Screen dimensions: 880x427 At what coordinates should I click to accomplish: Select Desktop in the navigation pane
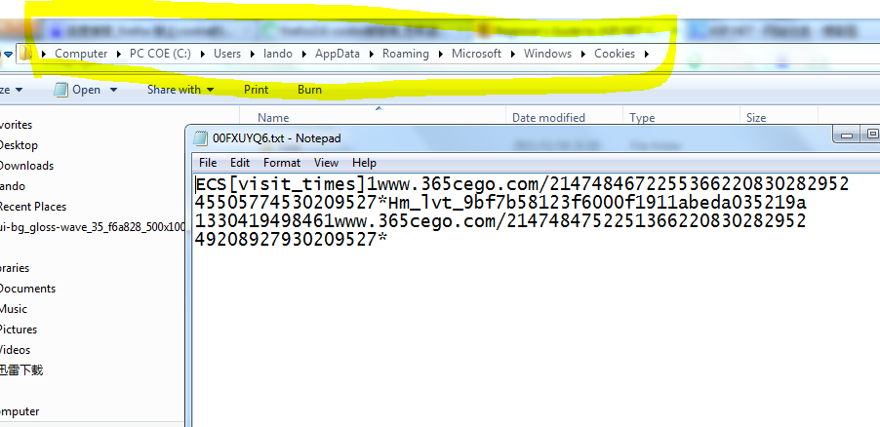point(19,145)
